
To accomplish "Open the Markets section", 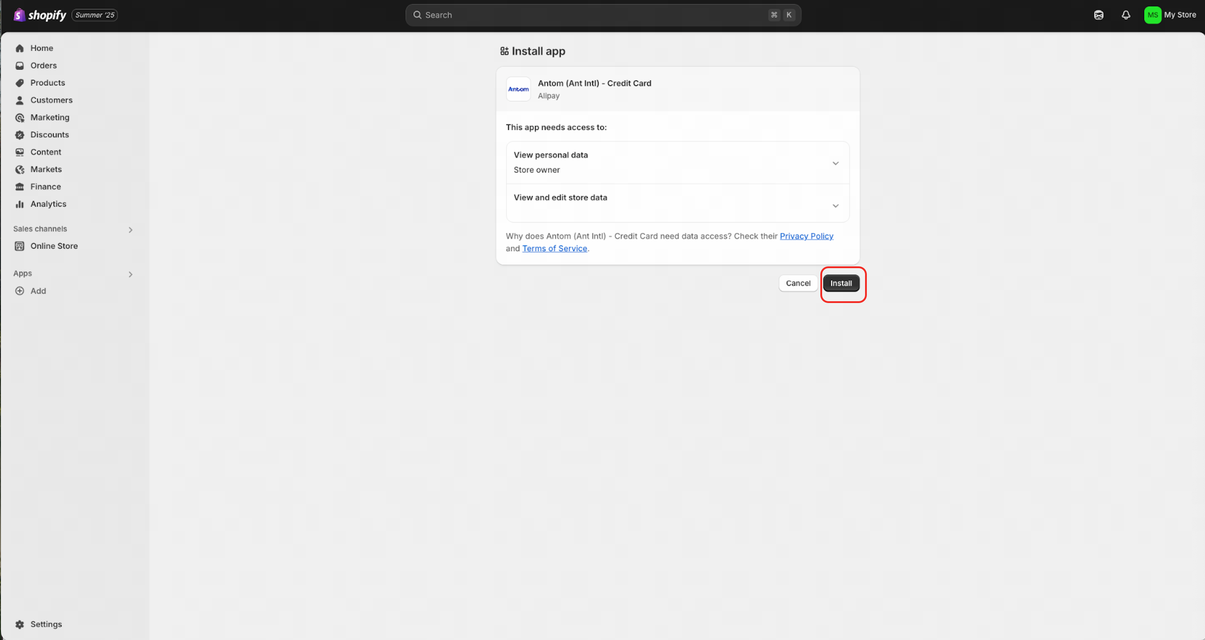I will (46, 169).
